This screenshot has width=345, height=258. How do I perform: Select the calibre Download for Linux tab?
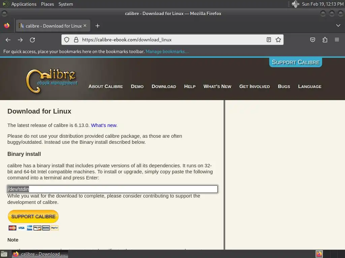[53, 26]
